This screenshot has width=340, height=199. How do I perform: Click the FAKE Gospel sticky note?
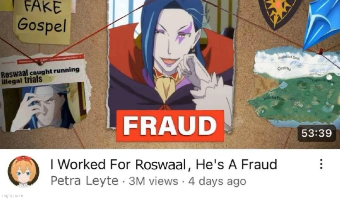pos(42,21)
